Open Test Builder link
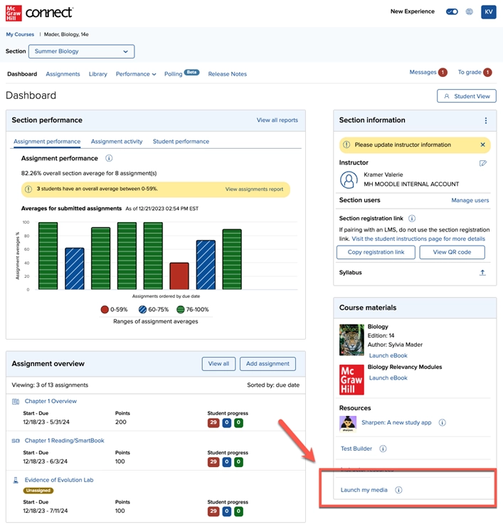Image resolution: width=503 pixels, height=527 pixels. point(356,449)
